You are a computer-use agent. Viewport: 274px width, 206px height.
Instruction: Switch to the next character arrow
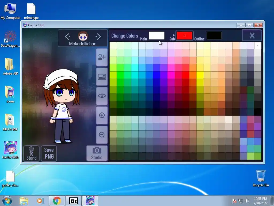click(x=98, y=36)
